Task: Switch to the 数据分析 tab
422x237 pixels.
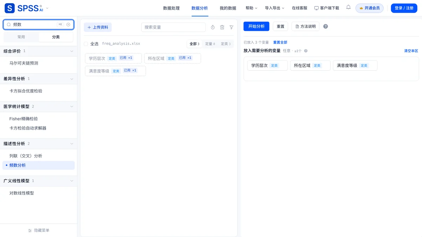Action: tap(200, 8)
